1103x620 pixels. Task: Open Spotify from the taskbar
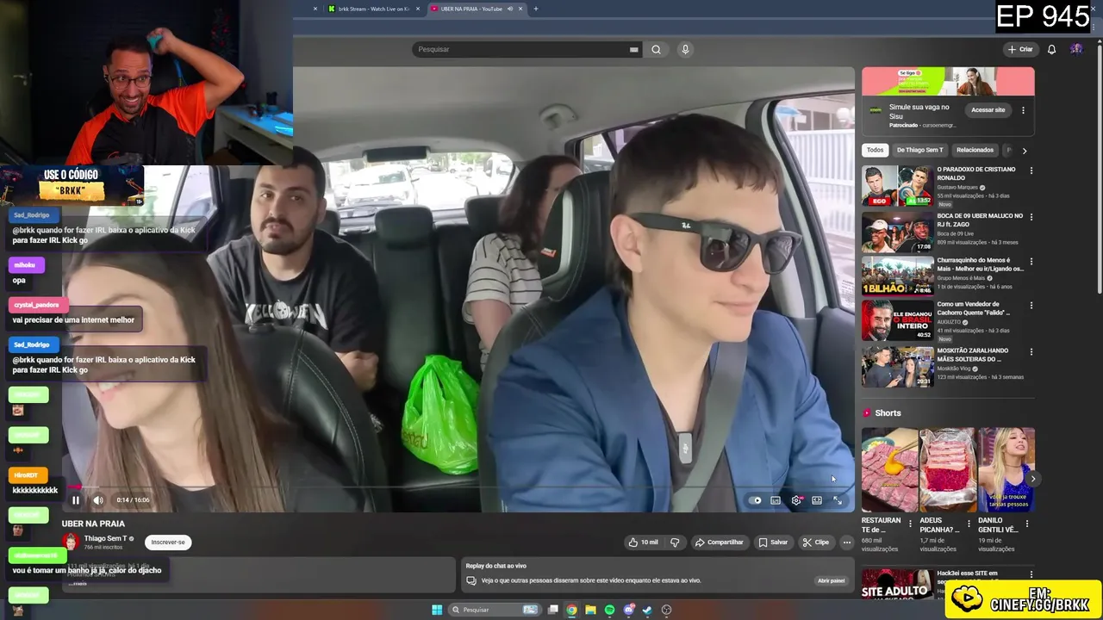coord(609,610)
